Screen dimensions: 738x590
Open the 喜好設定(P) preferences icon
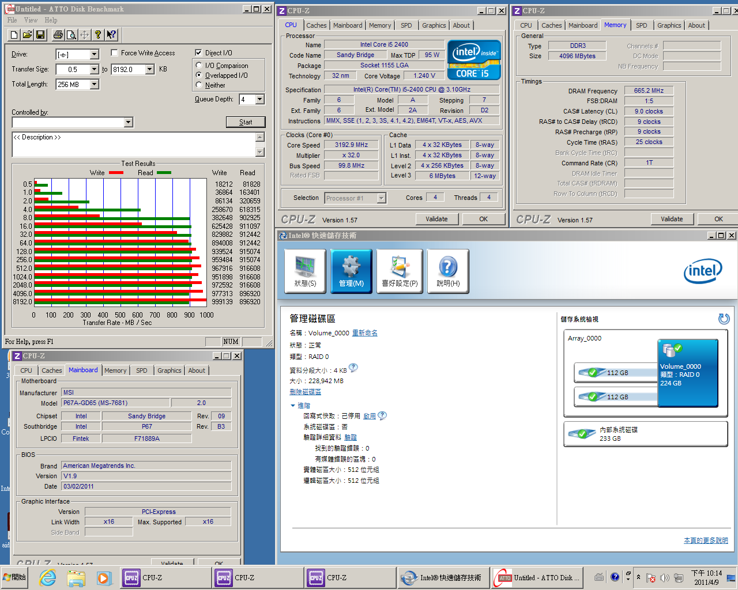[400, 271]
